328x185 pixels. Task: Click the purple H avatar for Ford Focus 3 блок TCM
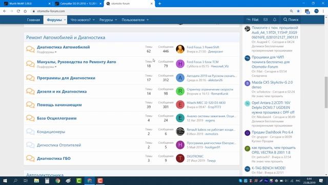pyautogui.click(x=180, y=64)
